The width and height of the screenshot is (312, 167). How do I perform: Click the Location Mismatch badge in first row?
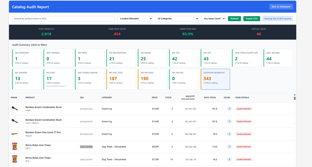pyautogui.click(x=244, y=109)
